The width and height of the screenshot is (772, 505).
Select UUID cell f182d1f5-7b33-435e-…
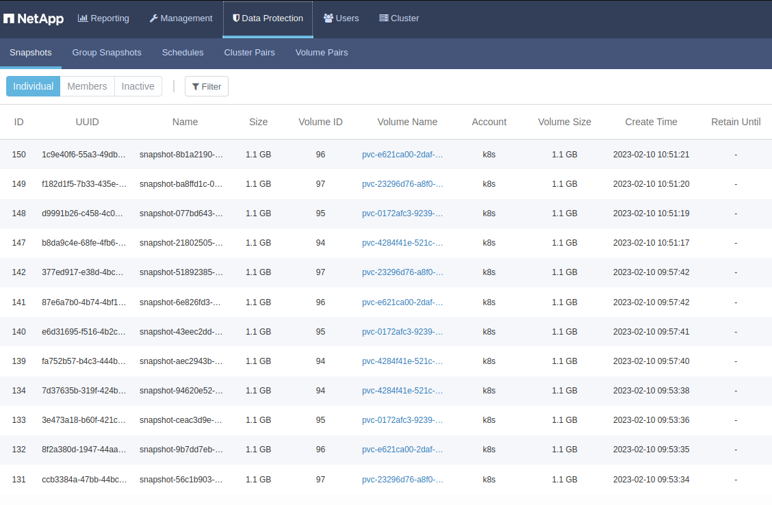pyautogui.click(x=84, y=184)
